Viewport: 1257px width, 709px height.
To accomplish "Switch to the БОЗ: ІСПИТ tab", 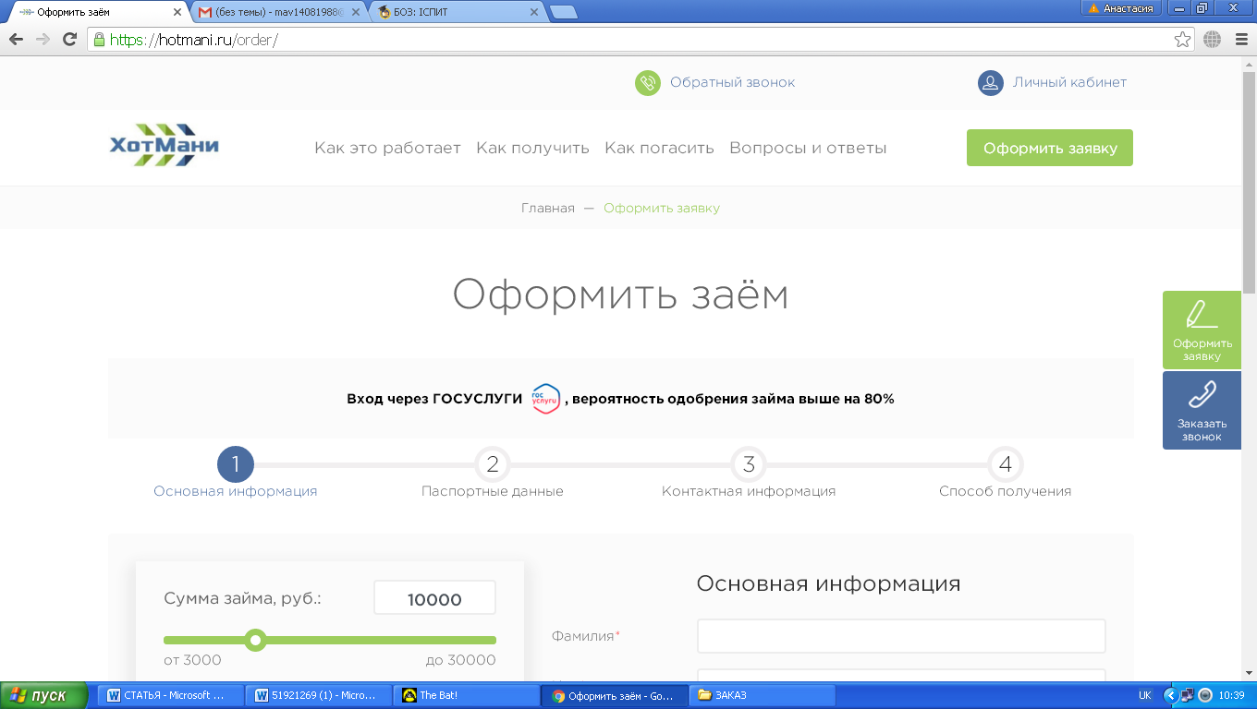I will (458, 12).
